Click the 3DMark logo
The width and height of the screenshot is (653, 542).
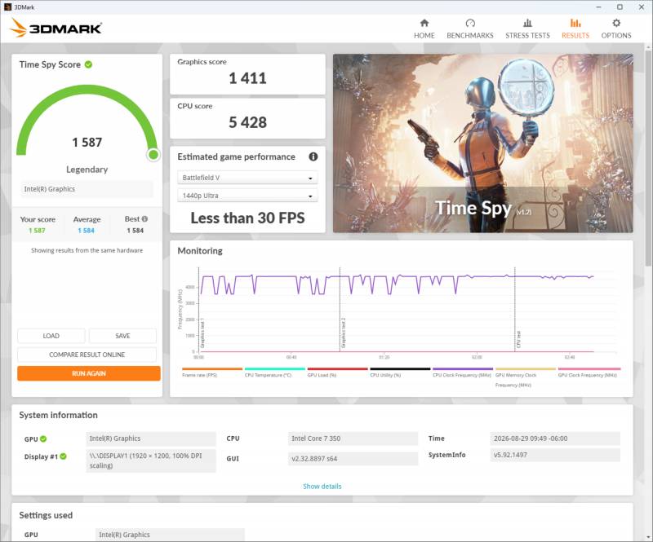tap(56, 28)
